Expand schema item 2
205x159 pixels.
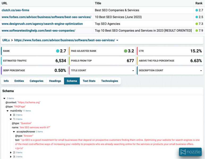[x=11, y=152]
